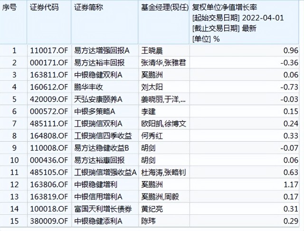Click growth rate value 0.29

(x=291, y=221)
